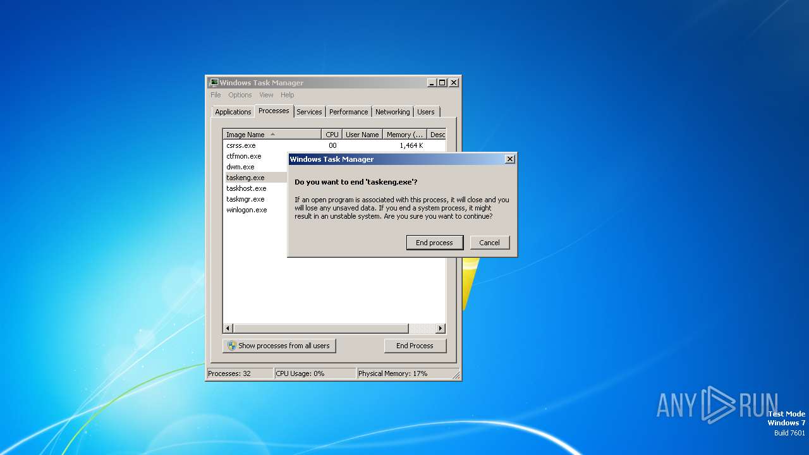Open the File menu
This screenshot has width=809, height=455.
pyautogui.click(x=216, y=95)
